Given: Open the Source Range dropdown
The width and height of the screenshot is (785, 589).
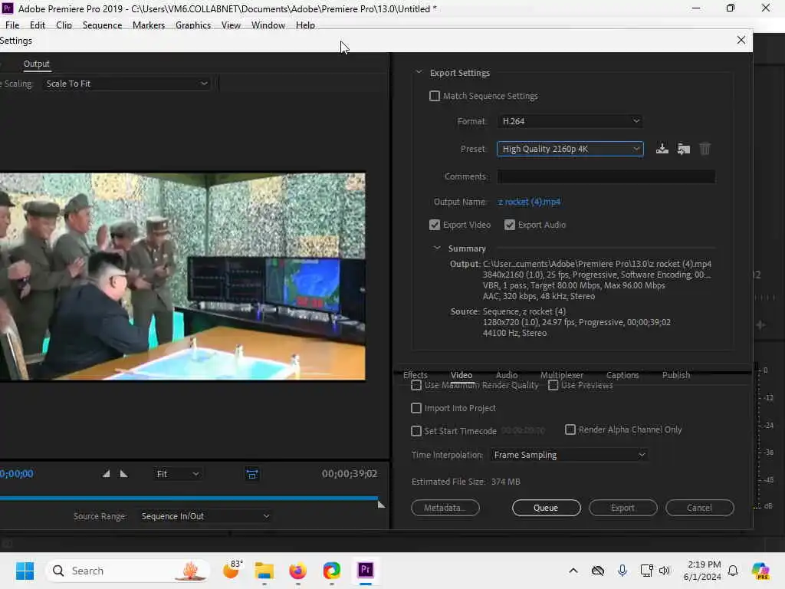Looking at the screenshot, I should tap(205, 516).
